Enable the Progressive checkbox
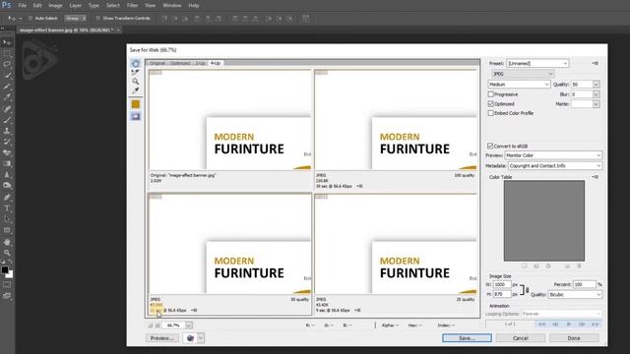This screenshot has width=630, height=354. coord(490,94)
